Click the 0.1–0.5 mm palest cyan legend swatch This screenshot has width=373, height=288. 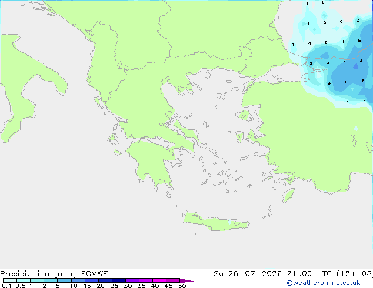click(10, 280)
